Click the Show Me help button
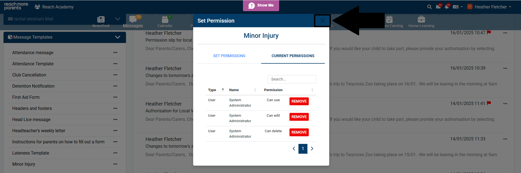Viewport: 521px width, 173px height. (261, 5)
